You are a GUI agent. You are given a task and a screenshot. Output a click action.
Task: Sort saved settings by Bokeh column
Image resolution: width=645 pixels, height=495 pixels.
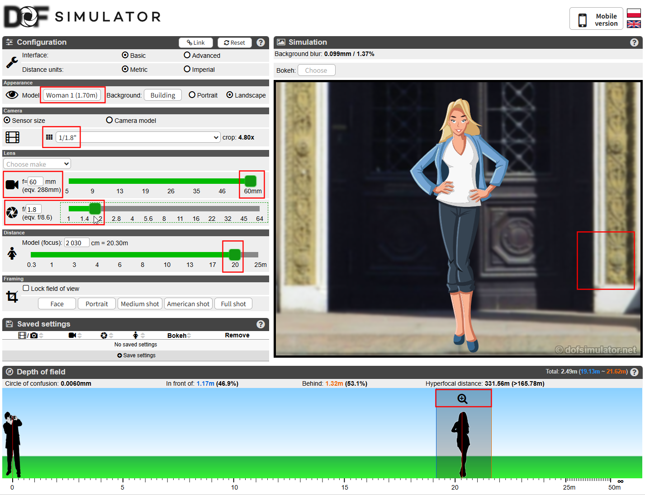[x=179, y=336]
